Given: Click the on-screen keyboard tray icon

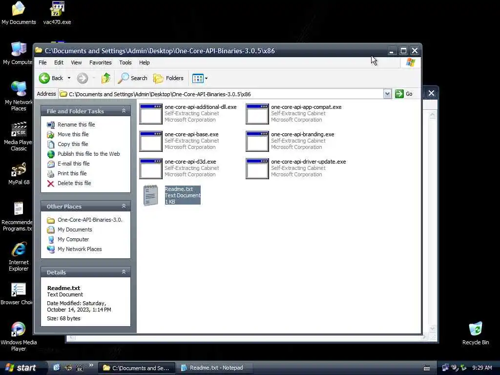Looking at the screenshot, I should pos(427,368).
